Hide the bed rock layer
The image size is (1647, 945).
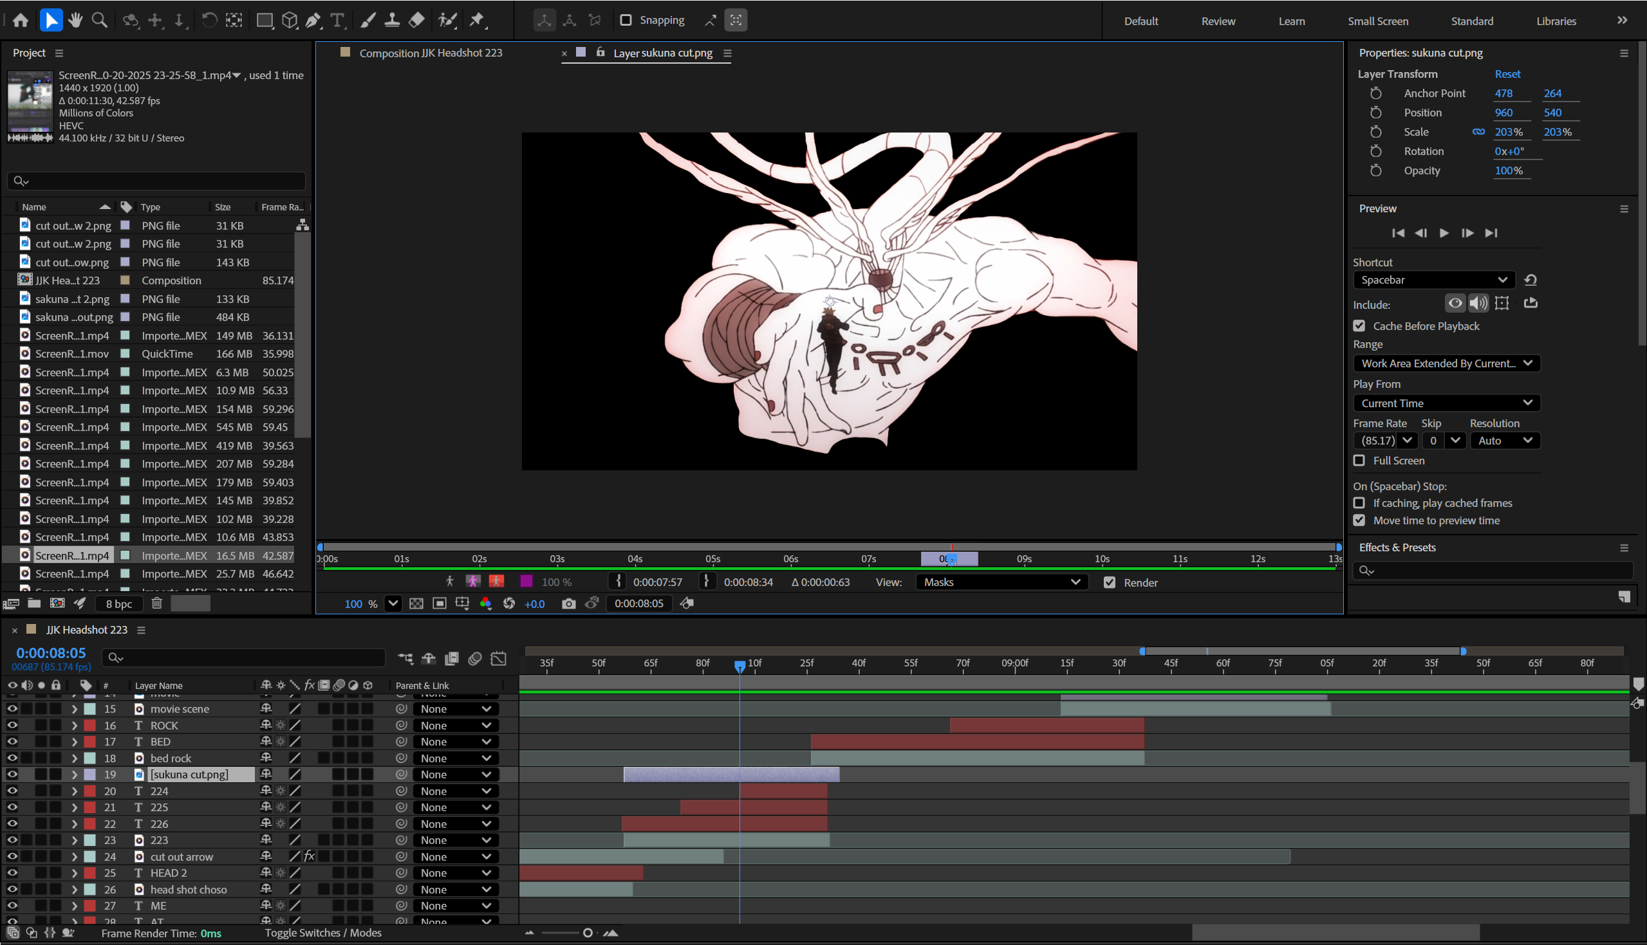(x=12, y=758)
